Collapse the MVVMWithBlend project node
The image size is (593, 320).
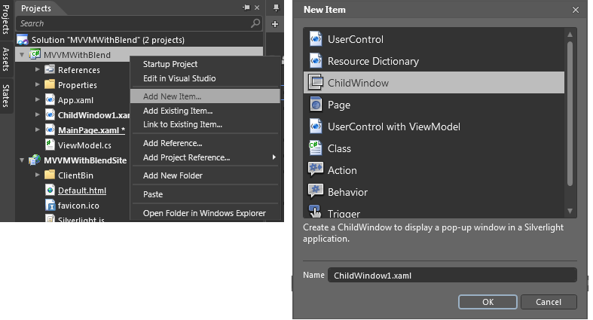coord(22,55)
